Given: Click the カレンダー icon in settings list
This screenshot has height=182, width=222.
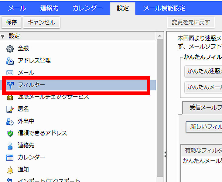Looking at the screenshot, I should 10,158.
